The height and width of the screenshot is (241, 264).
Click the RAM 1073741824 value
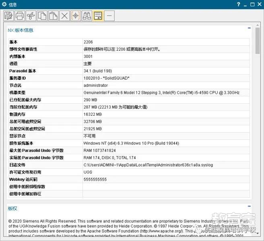100,150
